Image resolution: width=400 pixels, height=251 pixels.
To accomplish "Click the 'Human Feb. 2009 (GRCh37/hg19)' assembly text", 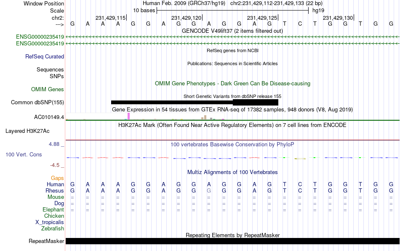I will coord(184,3).
